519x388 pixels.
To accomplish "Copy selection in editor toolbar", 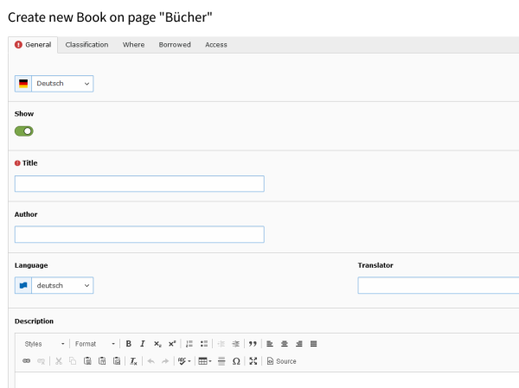I will tap(73, 361).
